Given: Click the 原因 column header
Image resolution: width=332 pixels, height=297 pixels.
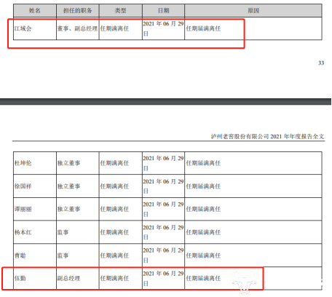Looking at the screenshot, I should (253, 11).
